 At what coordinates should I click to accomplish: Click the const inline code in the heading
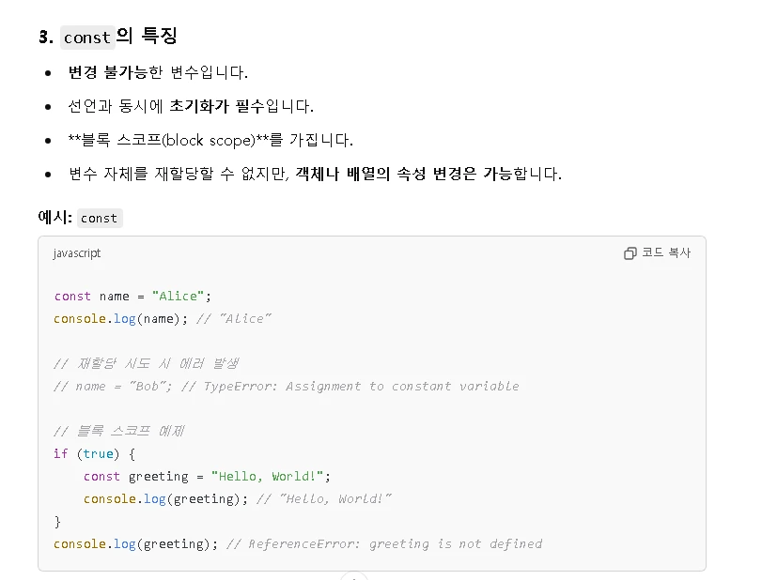(87, 38)
